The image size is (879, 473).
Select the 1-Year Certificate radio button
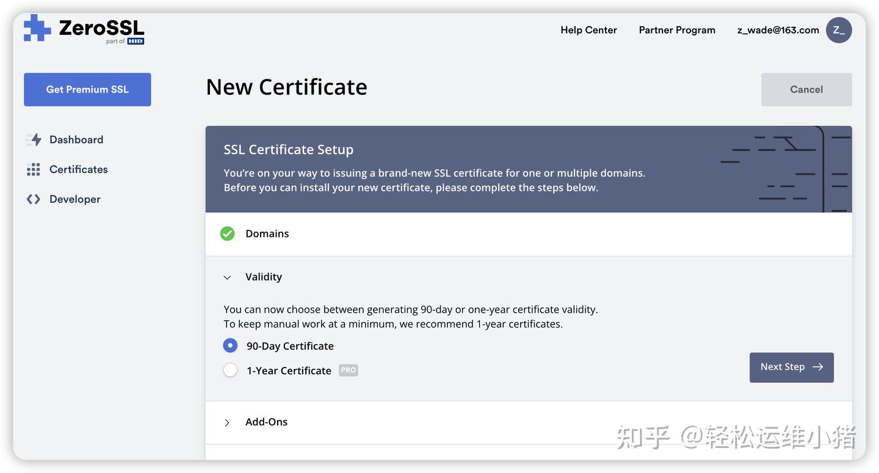(230, 370)
